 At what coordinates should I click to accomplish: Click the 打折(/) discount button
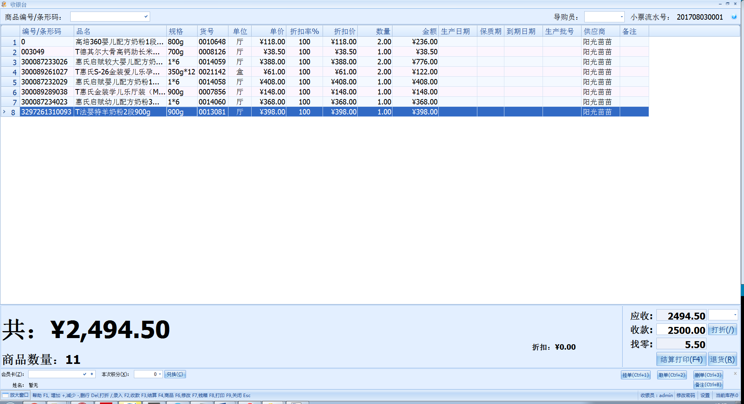pyautogui.click(x=722, y=330)
